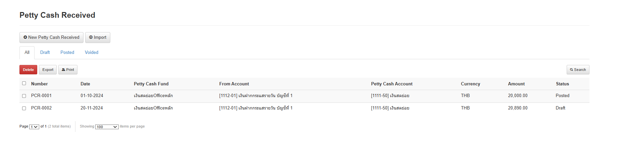
Task: Open the page number dropdown
Action: (x=34, y=127)
